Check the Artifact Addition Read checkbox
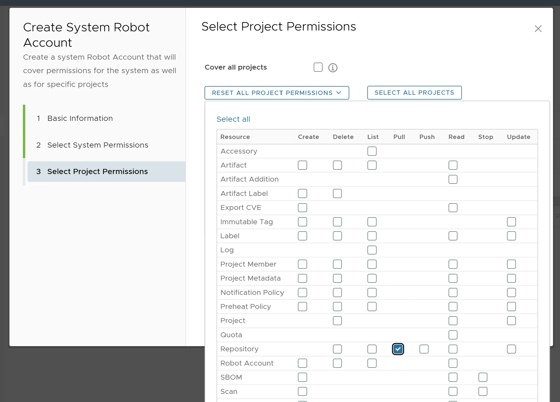This screenshot has height=402, width=560. point(453,179)
